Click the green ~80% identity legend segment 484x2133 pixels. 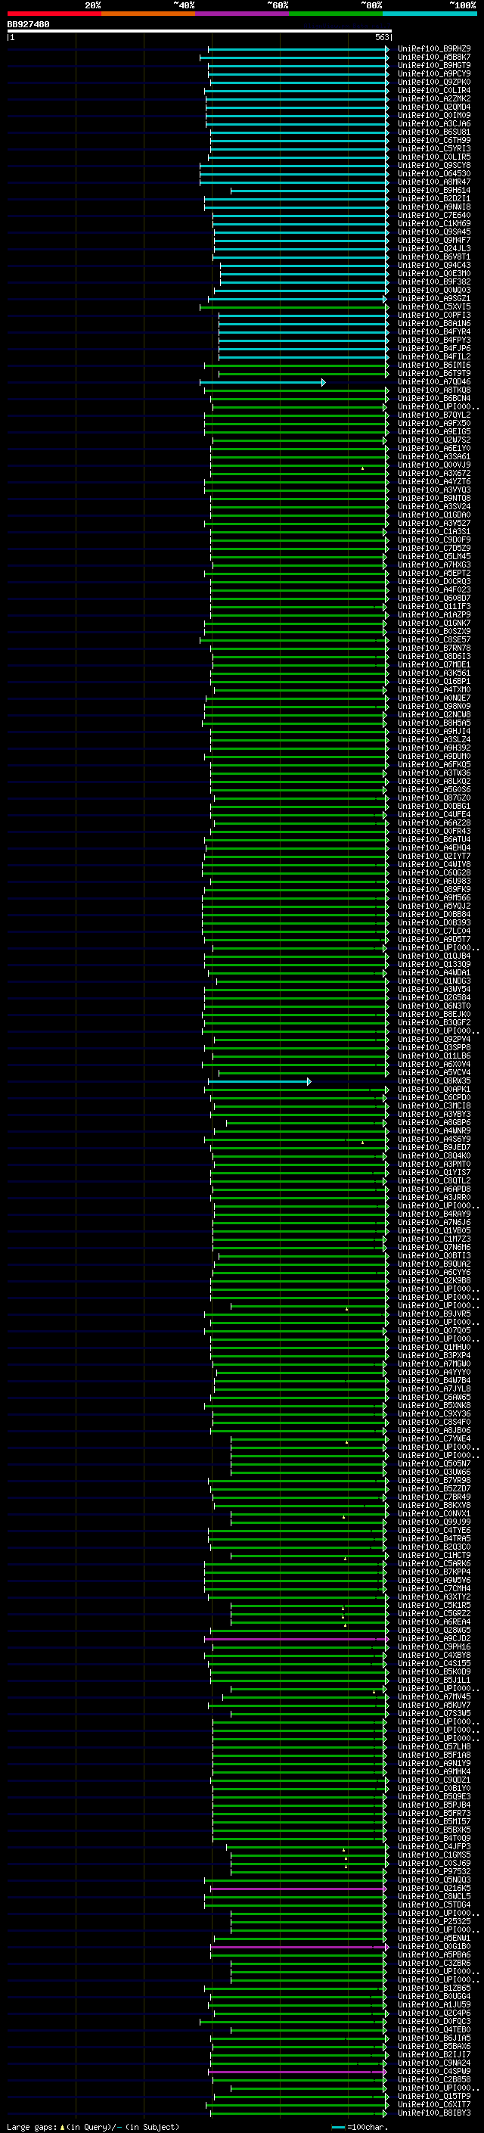(x=336, y=14)
